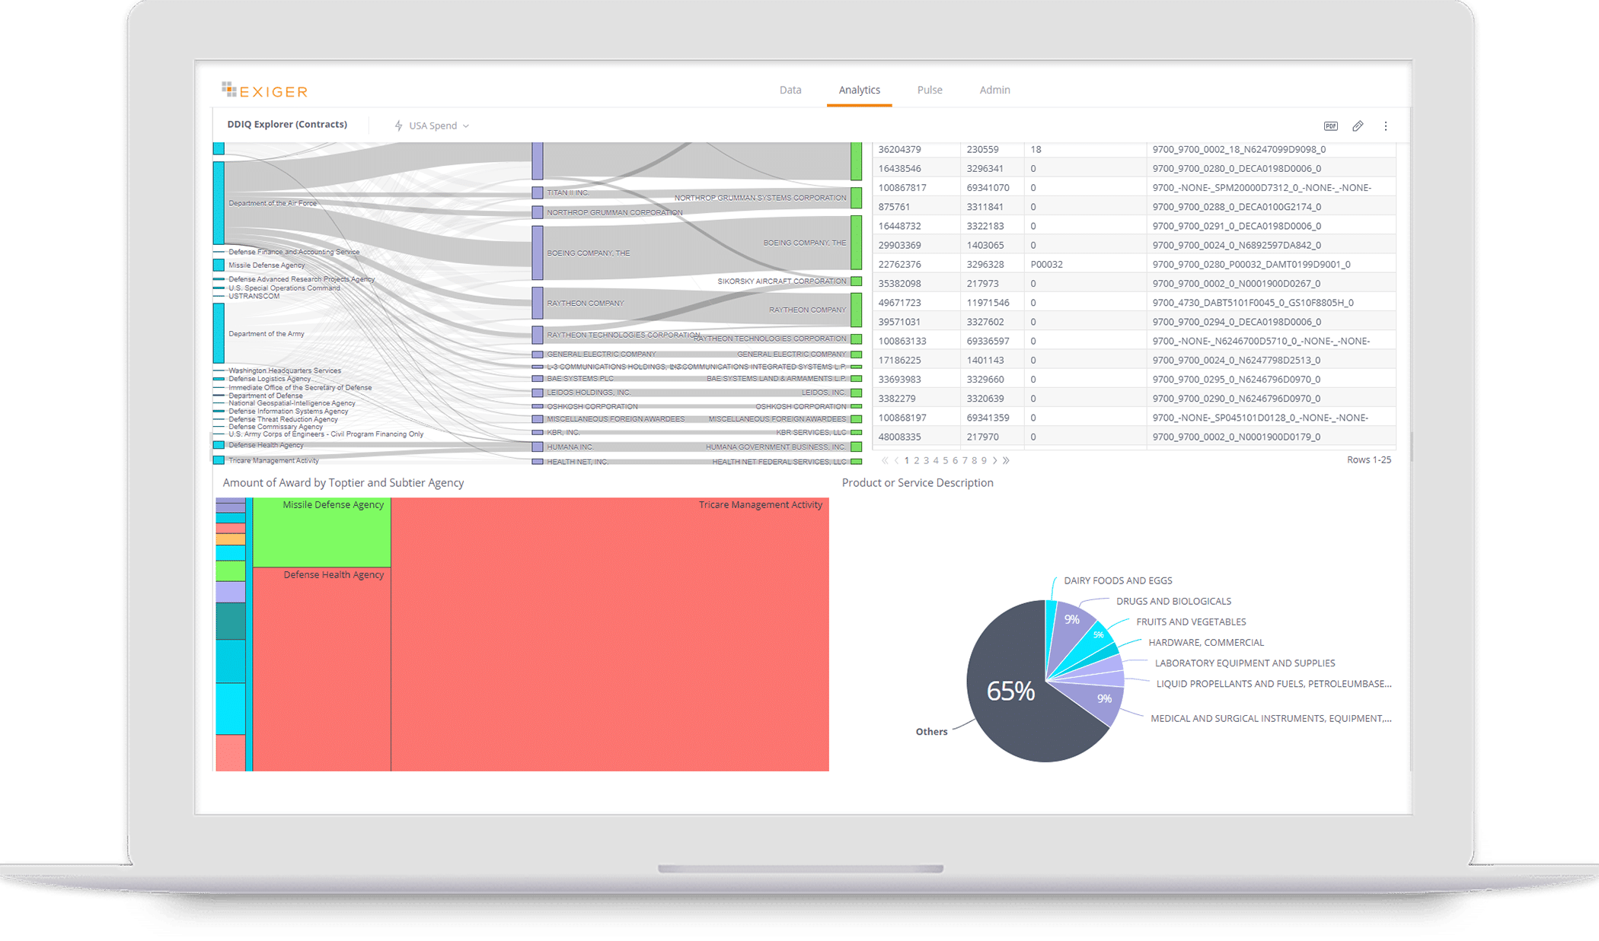Click Product or Service Description title

917,482
